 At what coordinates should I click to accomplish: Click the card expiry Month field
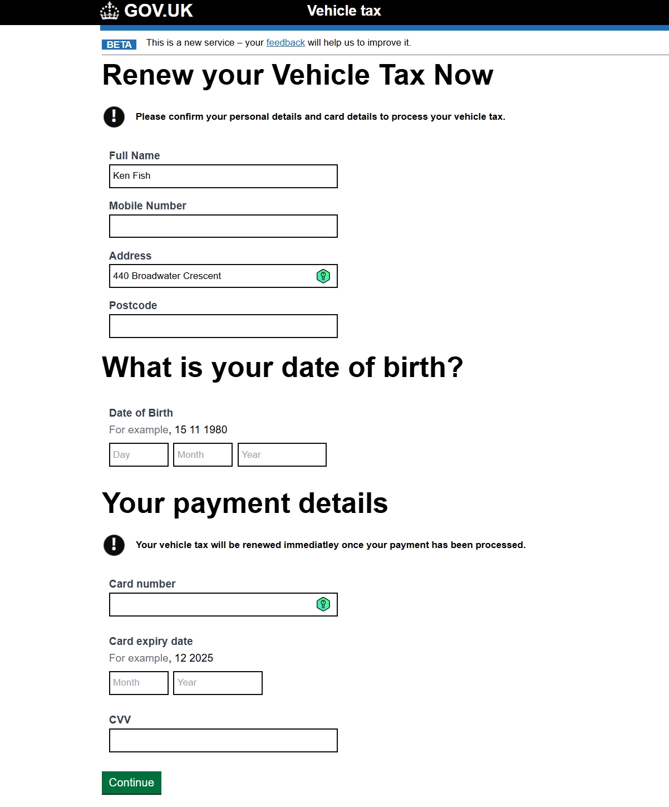139,683
